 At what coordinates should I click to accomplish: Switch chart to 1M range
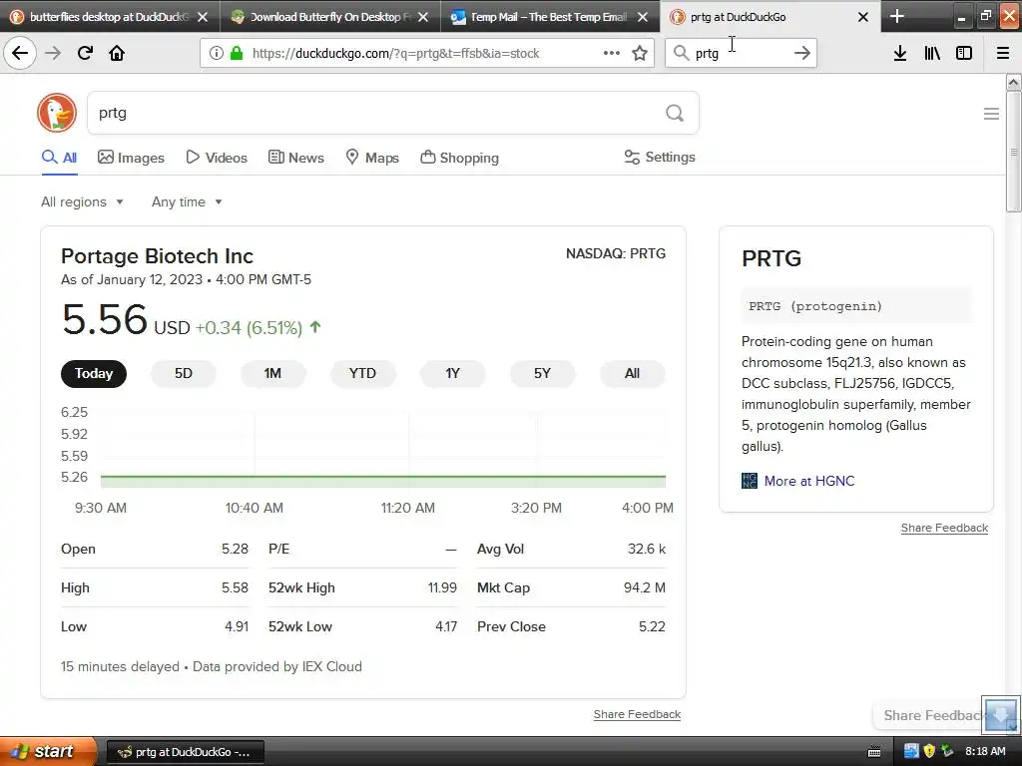click(272, 373)
